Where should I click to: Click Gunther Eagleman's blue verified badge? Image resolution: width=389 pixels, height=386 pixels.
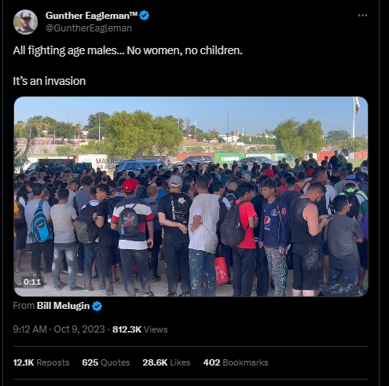click(x=144, y=16)
